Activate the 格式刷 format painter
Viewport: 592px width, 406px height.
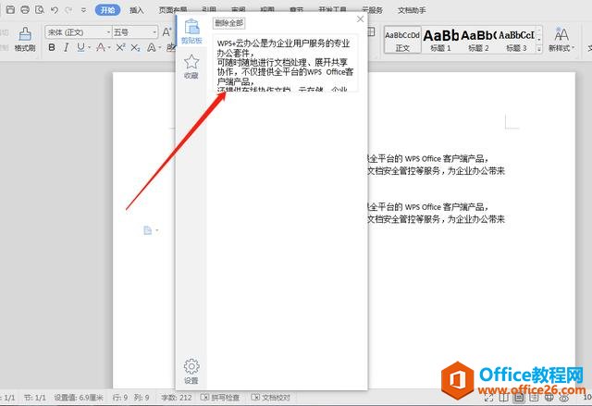click(25, 39)
